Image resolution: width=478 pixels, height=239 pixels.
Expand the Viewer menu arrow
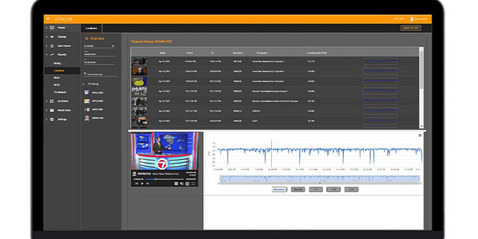46,28
